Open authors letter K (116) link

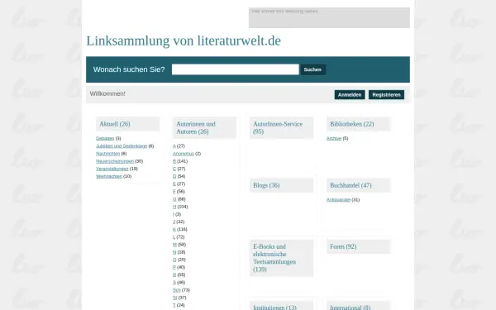(x=174, y=229)
